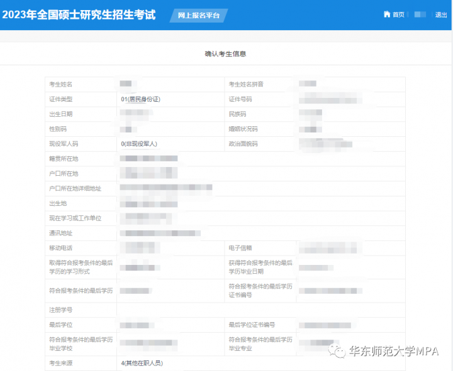Click the 退出 logout link
Image resolution: width=453 pixels, height=371 pixels.
[x=441, y=14]
